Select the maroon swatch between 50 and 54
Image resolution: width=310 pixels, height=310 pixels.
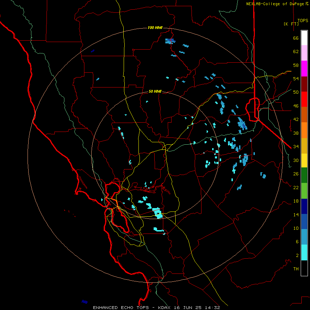[304, 84]
